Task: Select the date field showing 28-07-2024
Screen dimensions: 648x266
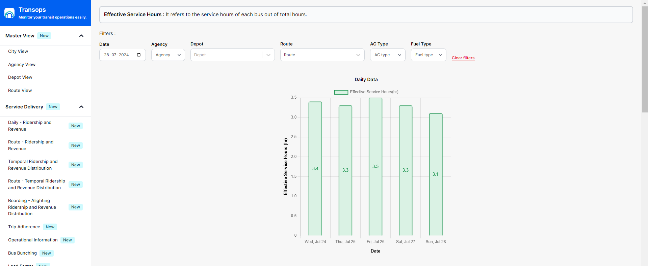Action: 123,55
